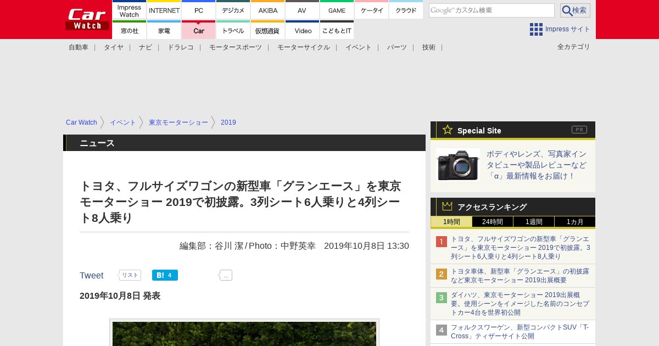The image size is (659, 346).
Task: Open the AV Watch tab
Action: coord(302,10)
